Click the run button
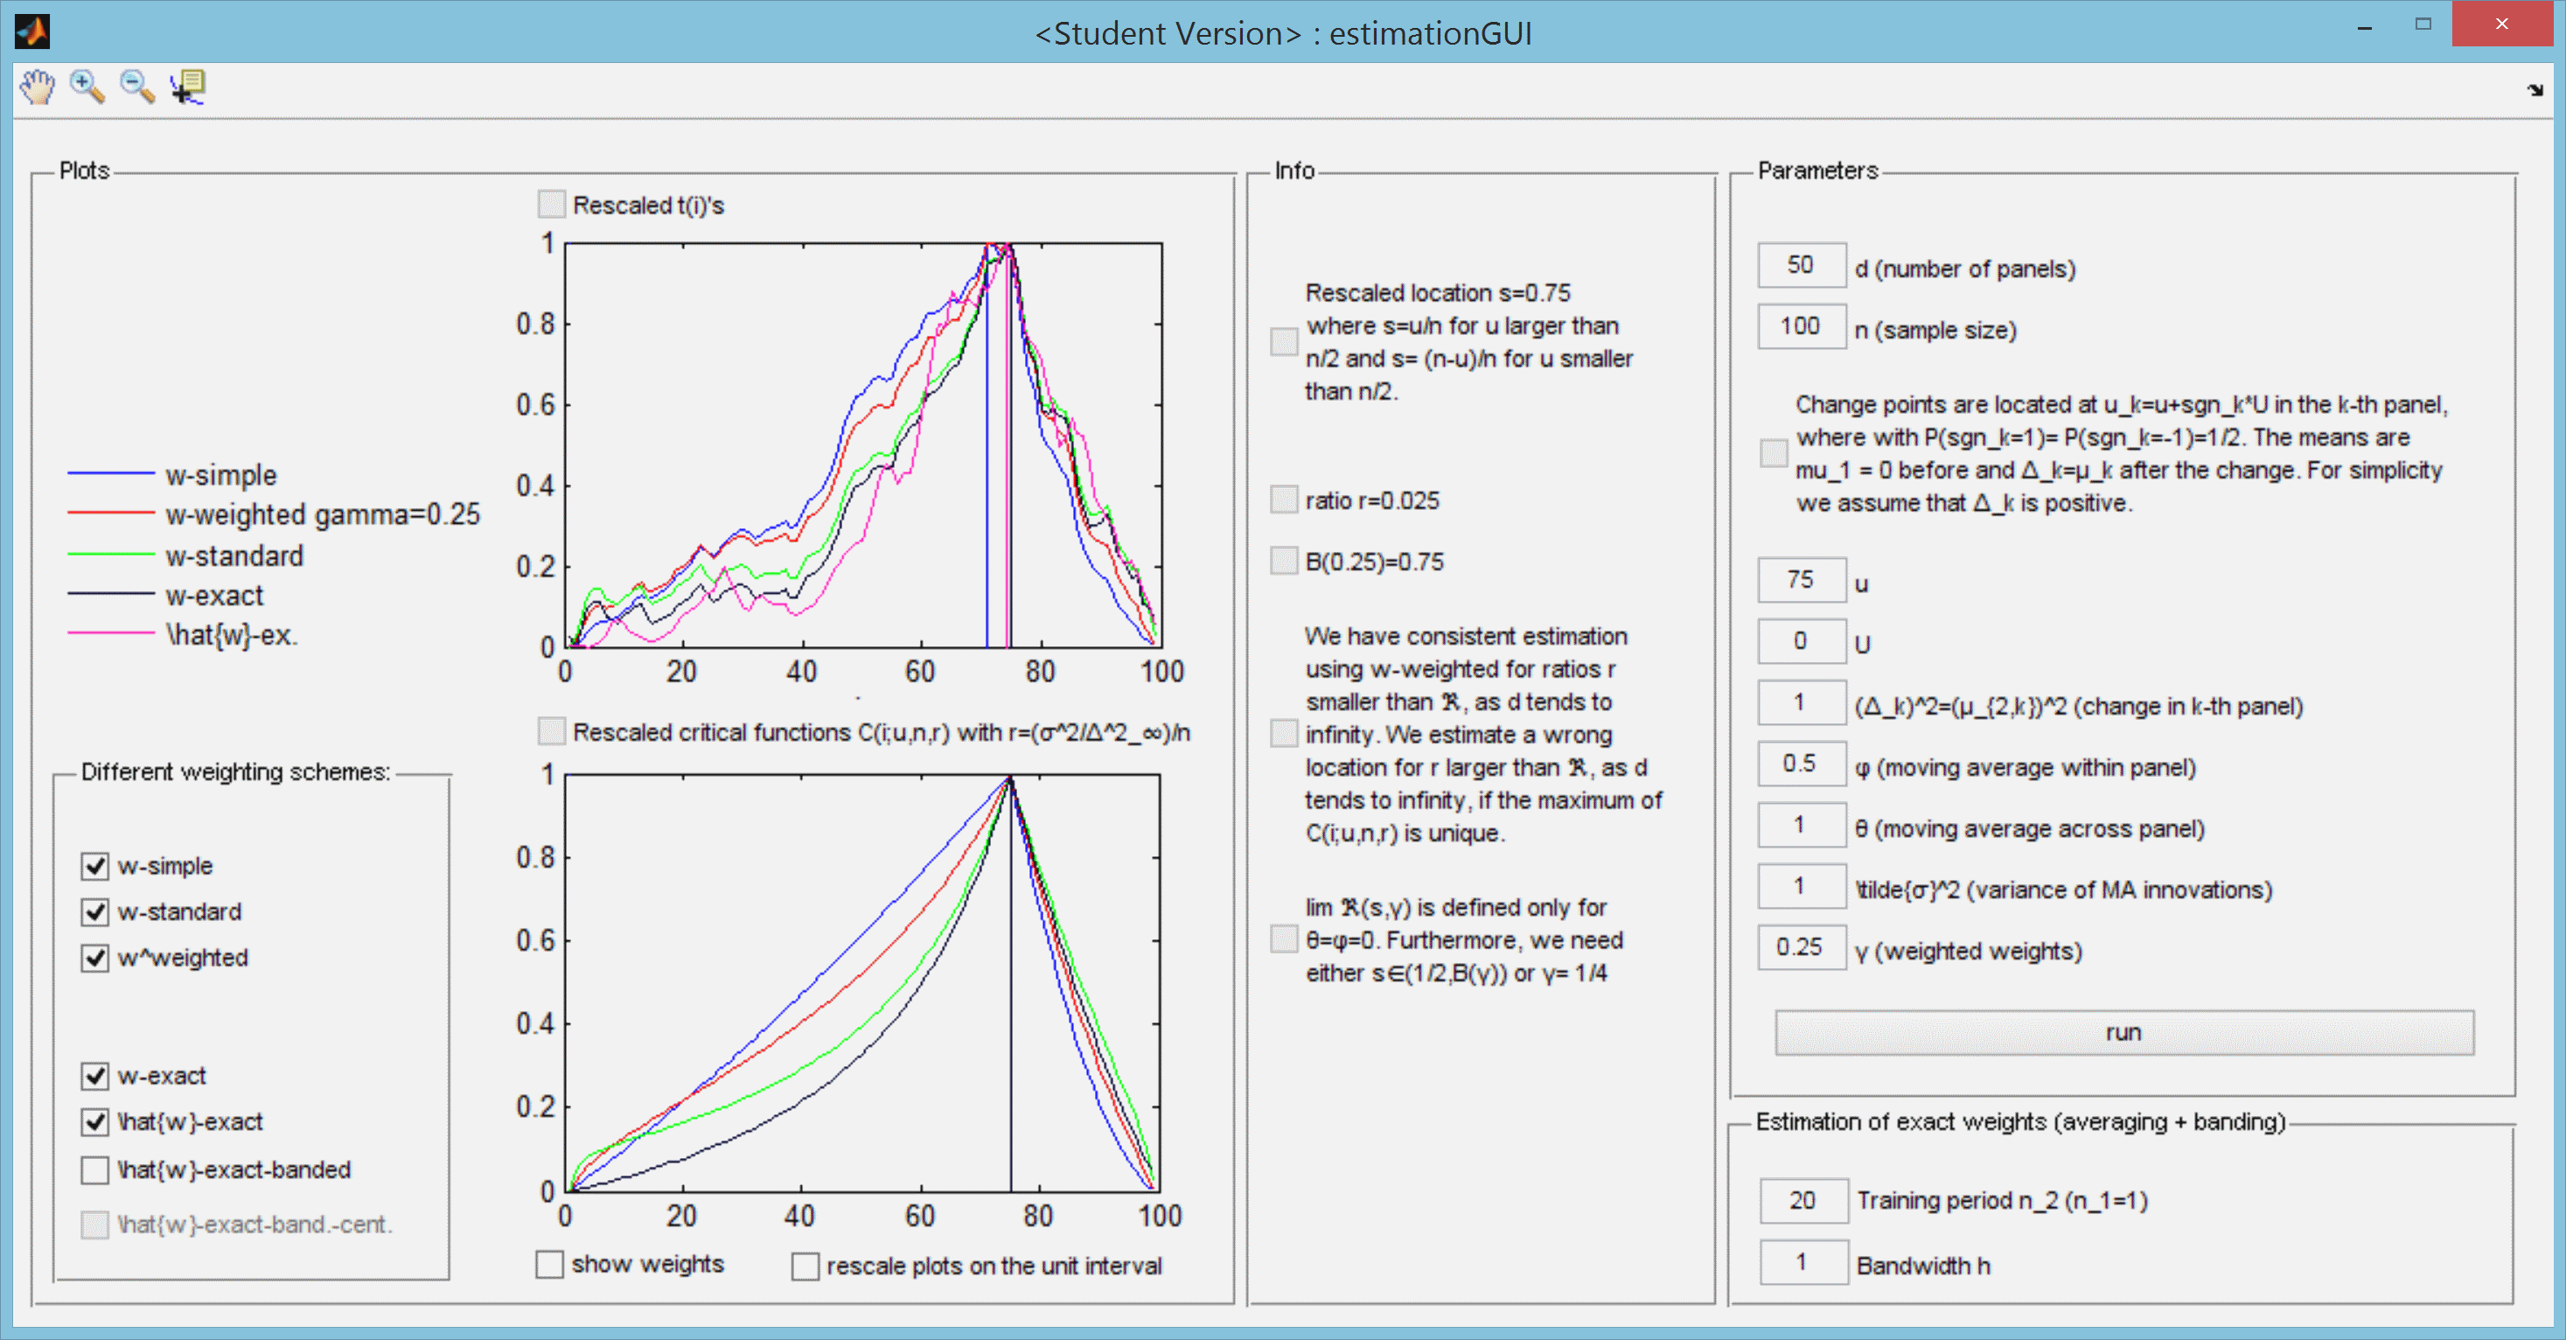Screen dimensions: 2566x1340 (x=2123, y=1032)
